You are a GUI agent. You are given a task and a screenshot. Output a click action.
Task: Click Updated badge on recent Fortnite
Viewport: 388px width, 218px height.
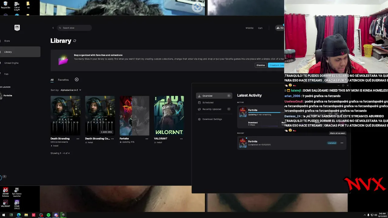pos(332,143)
